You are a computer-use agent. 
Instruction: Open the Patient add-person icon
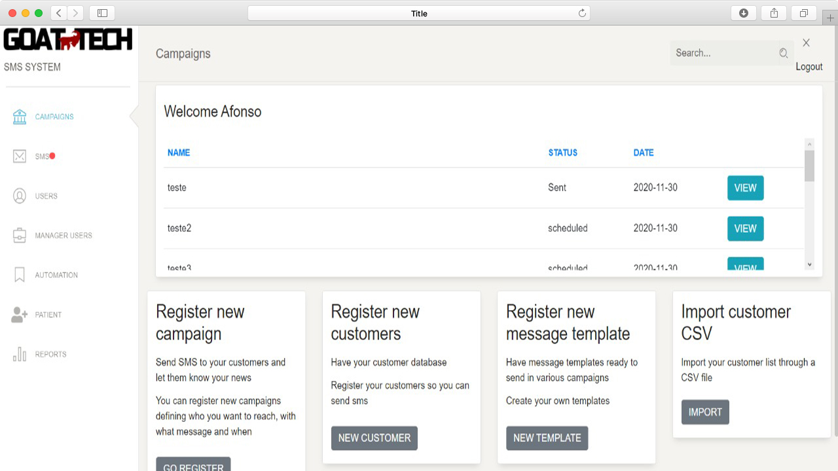click(x=20, y=315)
